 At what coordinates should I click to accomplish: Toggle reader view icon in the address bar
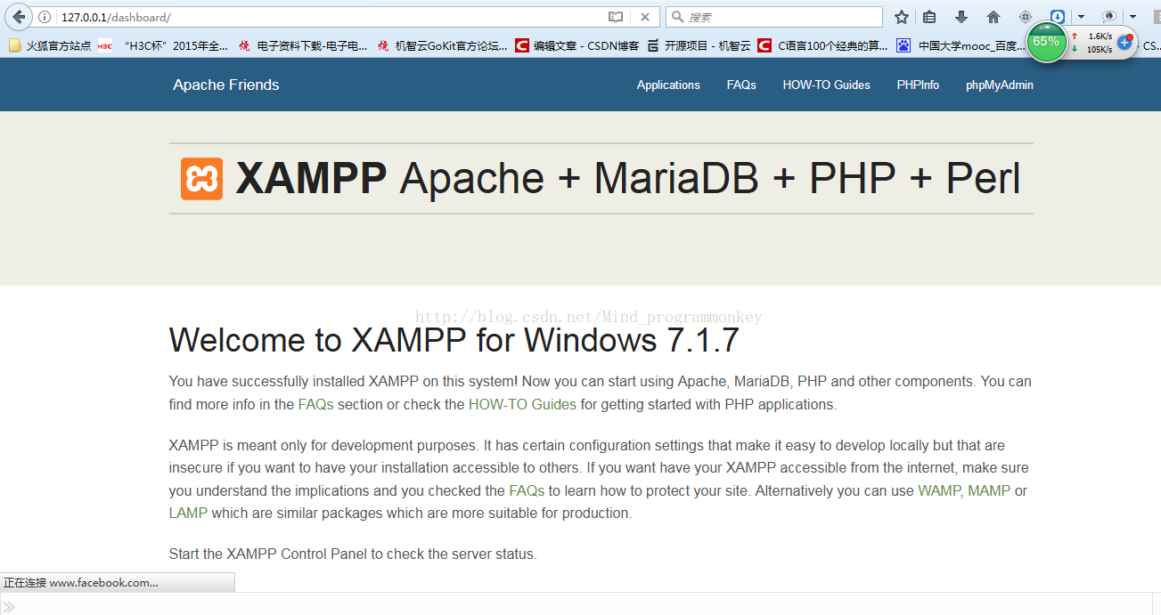pyautogui.click(x=616, y=17)
